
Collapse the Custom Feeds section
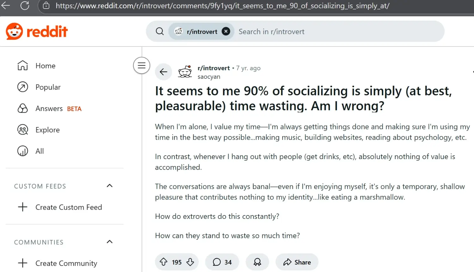tap(110, 186)
